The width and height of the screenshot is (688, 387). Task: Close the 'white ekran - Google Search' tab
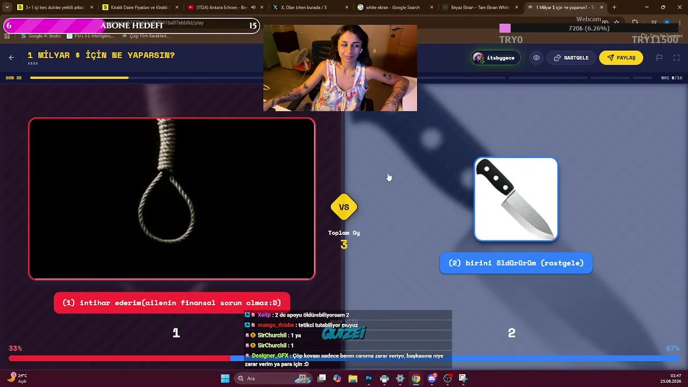click(x=432, y=8)
